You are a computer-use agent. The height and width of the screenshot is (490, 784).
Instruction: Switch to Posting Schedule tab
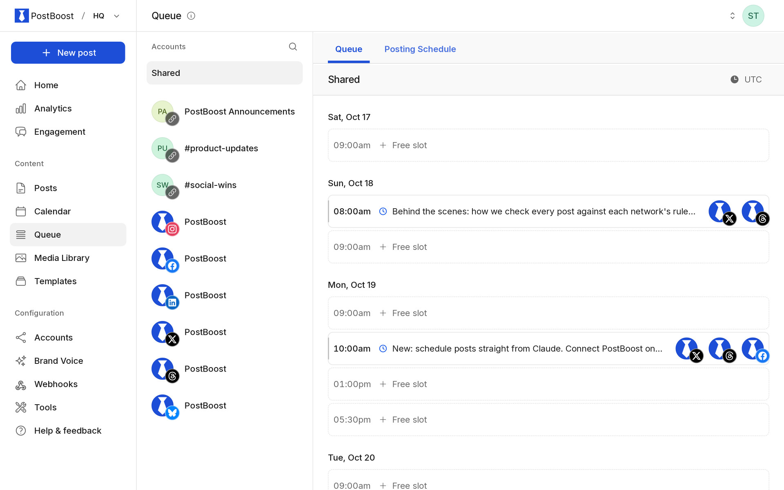click(420, 49)
